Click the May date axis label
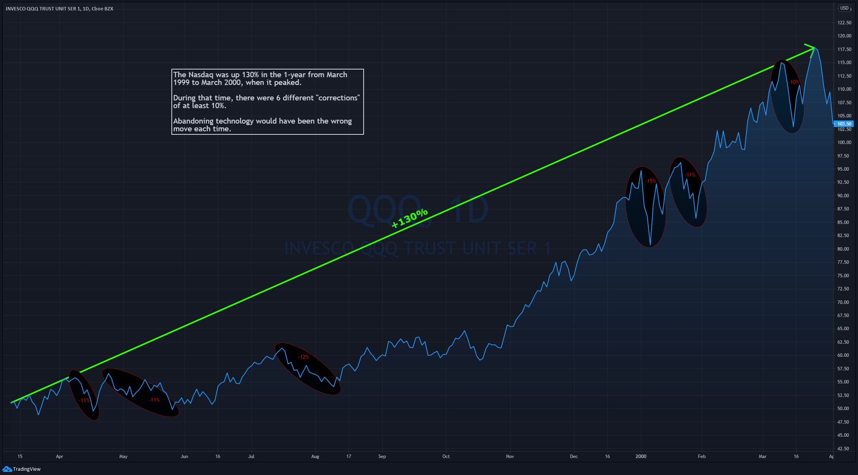Screen dimensions: 858x475 pyautogui.click(x=123, y=456)
